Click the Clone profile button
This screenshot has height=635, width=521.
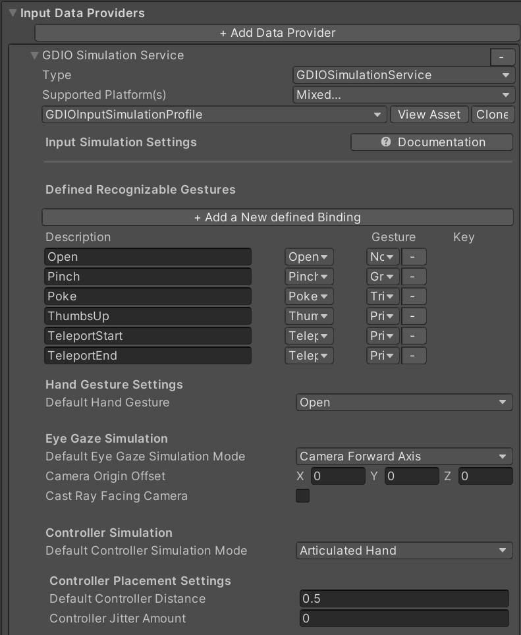pos(493,115)
